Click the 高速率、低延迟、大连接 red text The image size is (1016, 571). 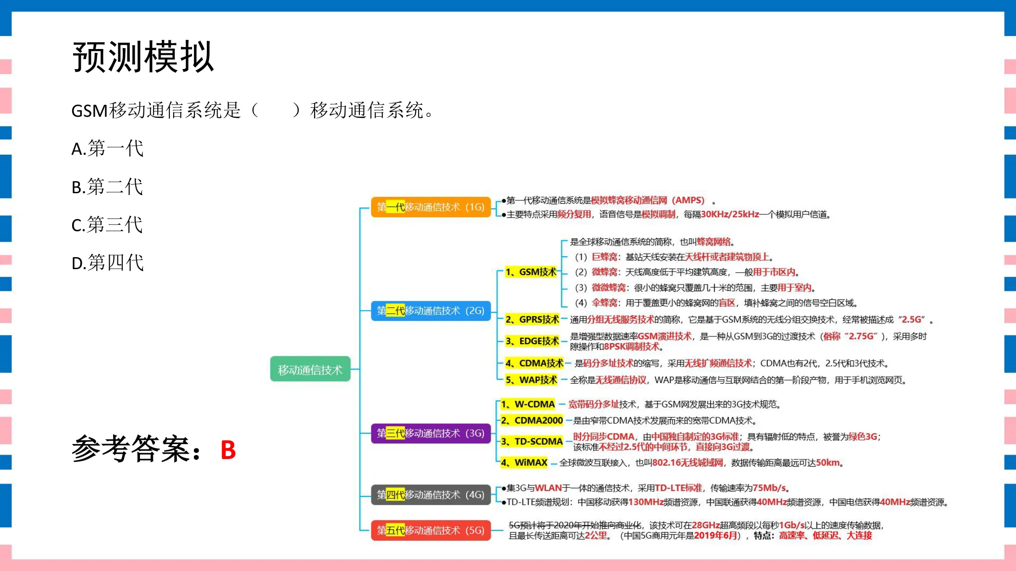(x=825, y=535)
